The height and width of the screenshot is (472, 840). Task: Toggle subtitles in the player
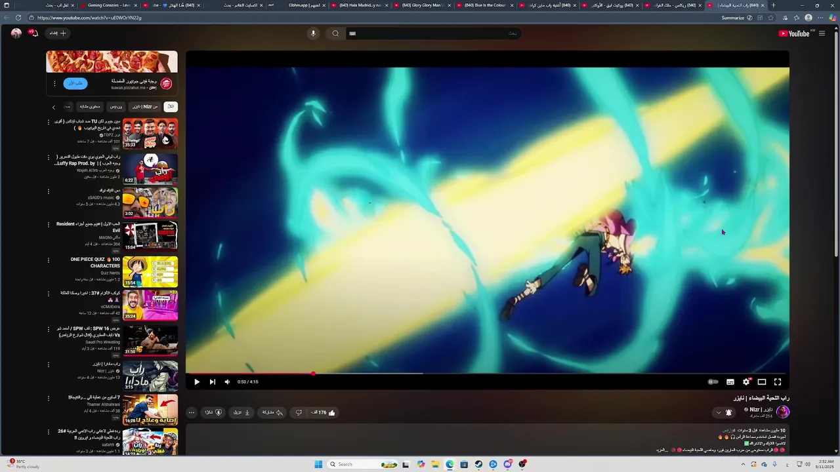[730, 382]
